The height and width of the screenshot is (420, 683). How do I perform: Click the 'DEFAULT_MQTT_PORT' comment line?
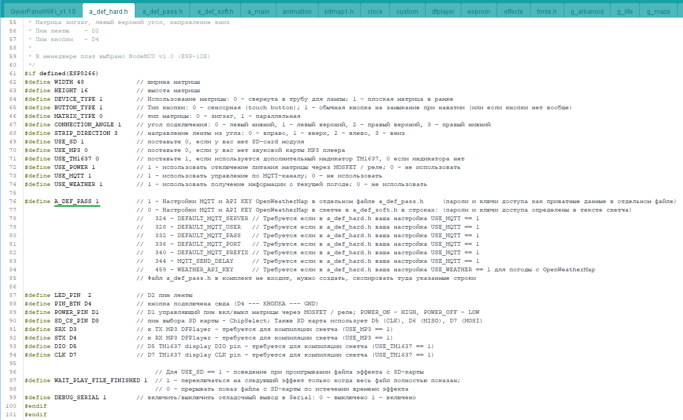point(308,244)
